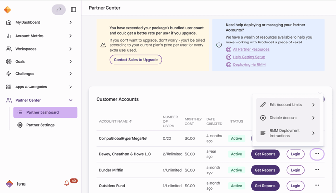
Task: Click the Edit Account Limits pencil icon
Action: [x=263, y=105]
